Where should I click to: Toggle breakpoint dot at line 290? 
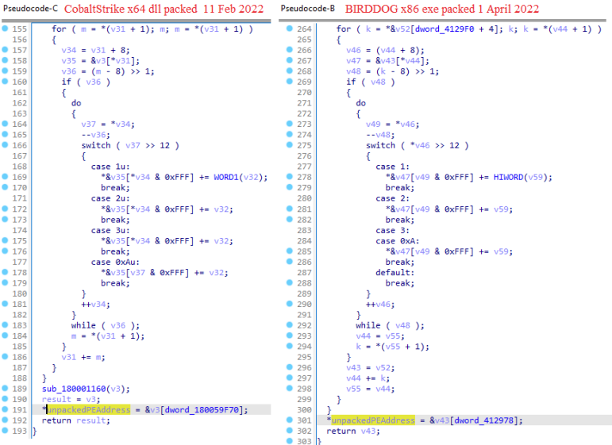[290, 304]
